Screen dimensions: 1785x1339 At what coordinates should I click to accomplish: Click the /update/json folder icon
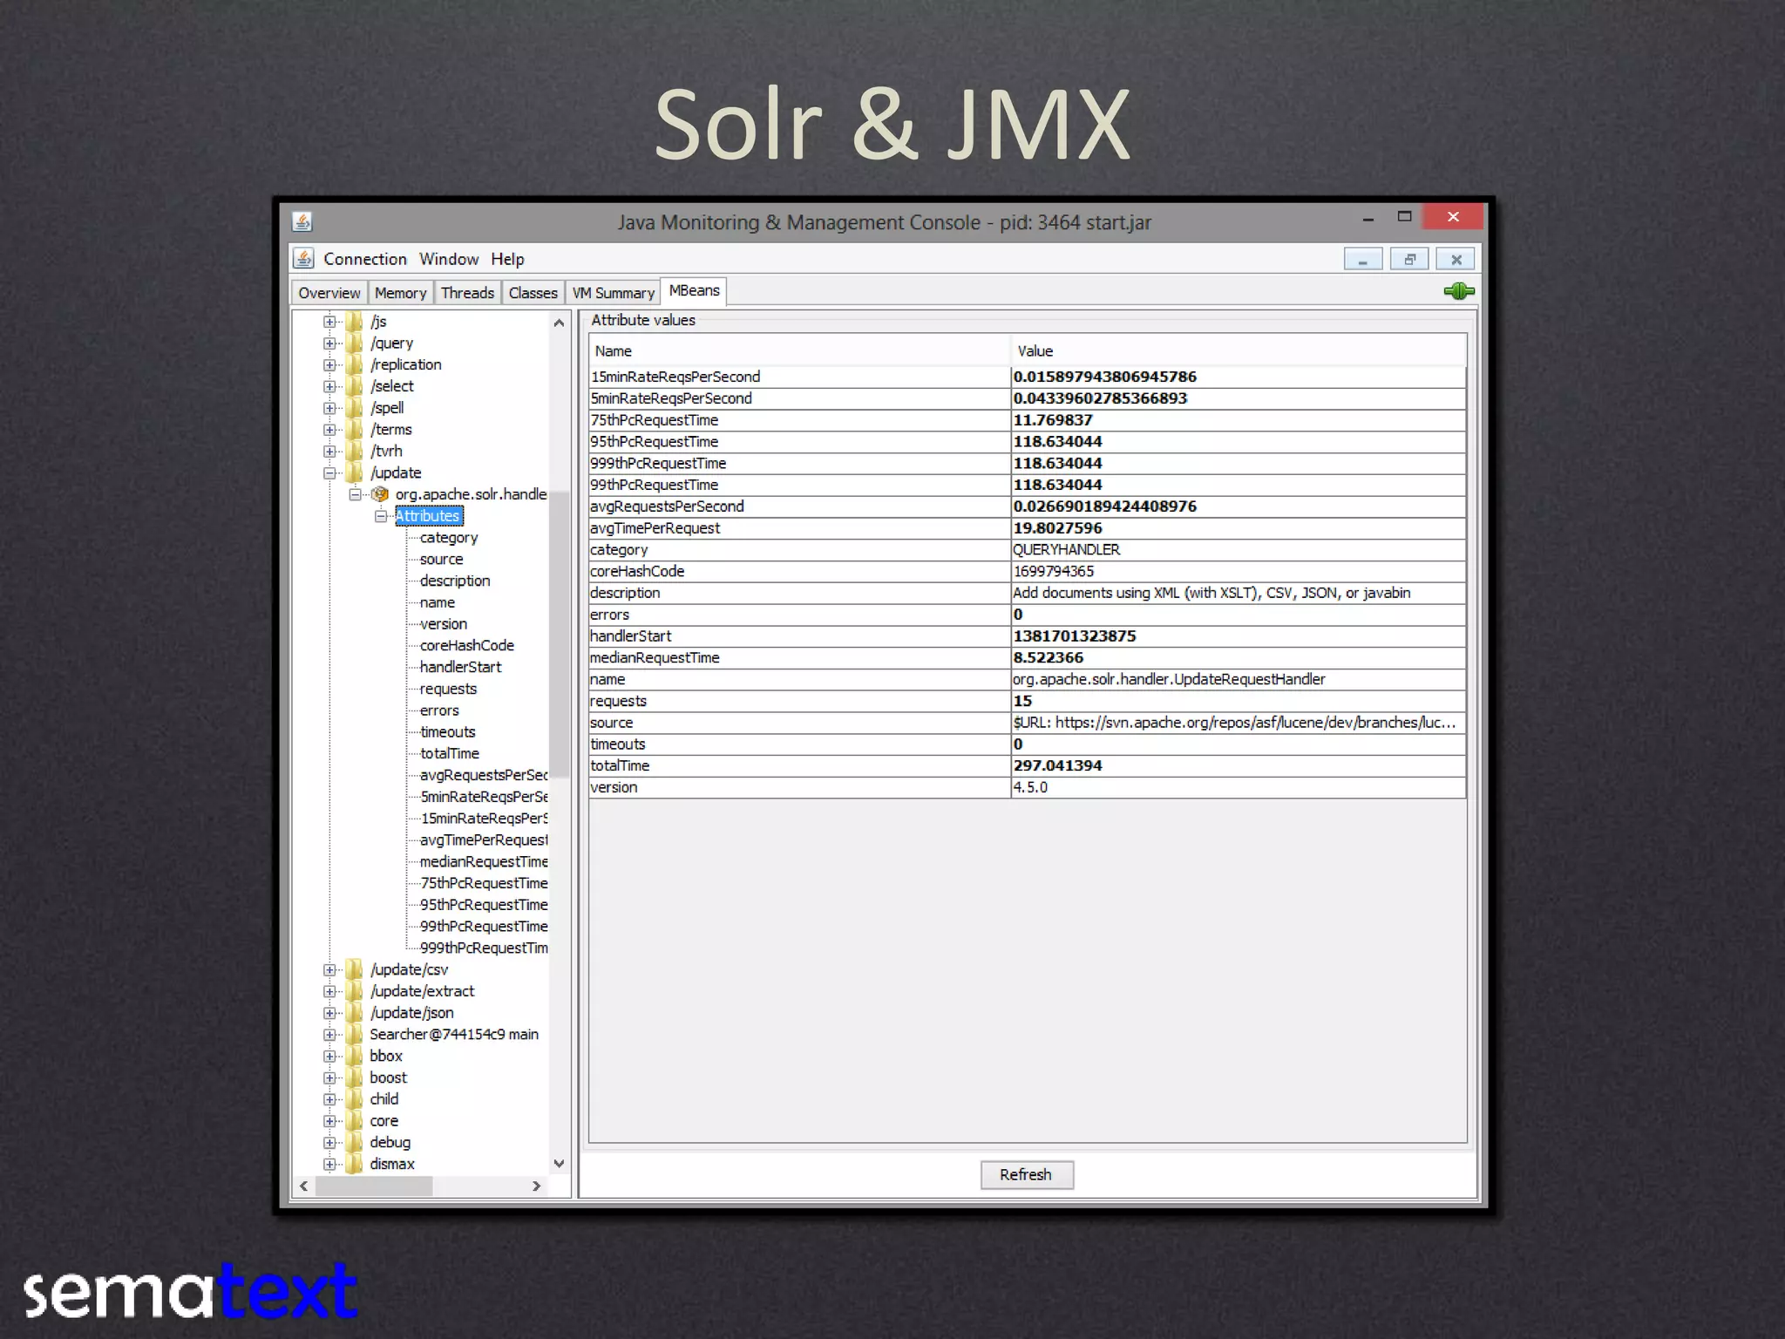[354, 1013]
